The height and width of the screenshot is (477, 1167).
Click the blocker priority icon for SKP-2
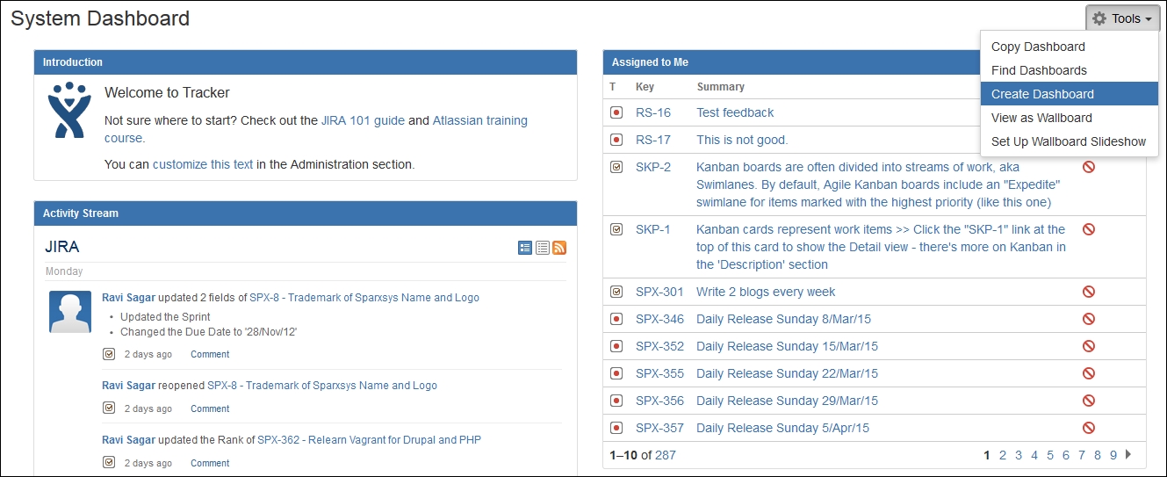[x=1089, y=167]
